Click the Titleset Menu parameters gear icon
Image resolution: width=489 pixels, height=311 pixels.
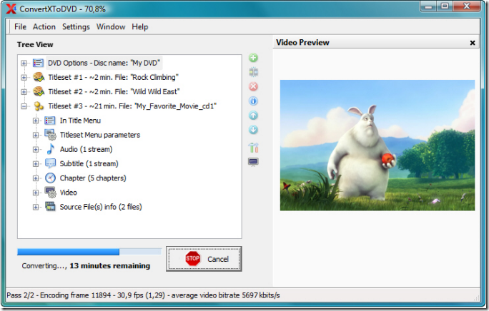[50, 135]
